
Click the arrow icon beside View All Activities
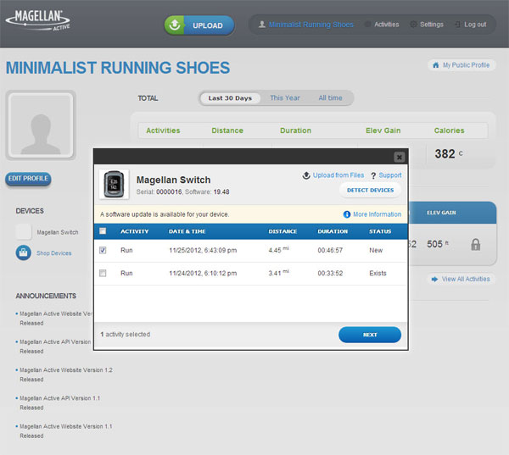tap(434, 279)
